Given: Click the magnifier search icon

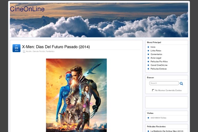Looking at the screenshot, I should tap(181, 83).
